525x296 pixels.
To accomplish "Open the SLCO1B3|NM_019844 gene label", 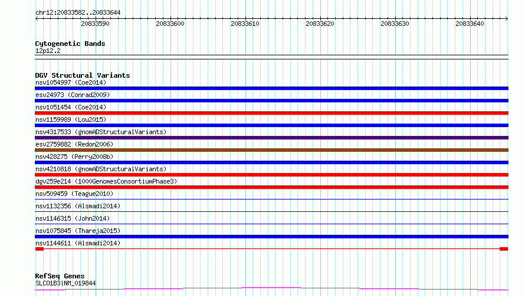I will click(65, 283).
